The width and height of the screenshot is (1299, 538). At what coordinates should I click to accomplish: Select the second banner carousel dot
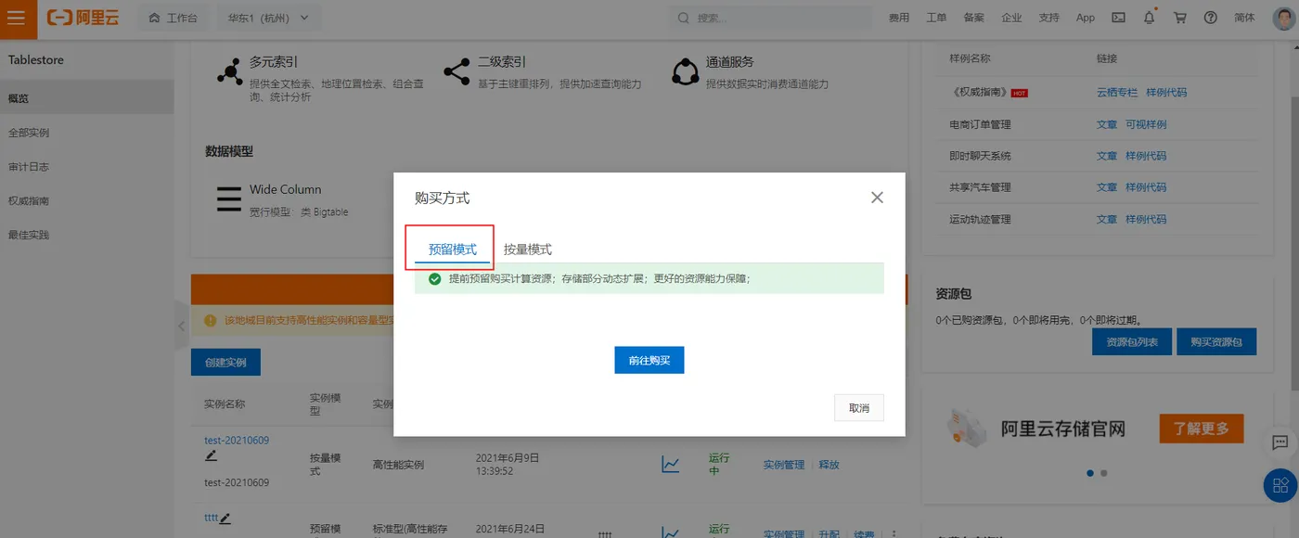tap(1103, 473)
